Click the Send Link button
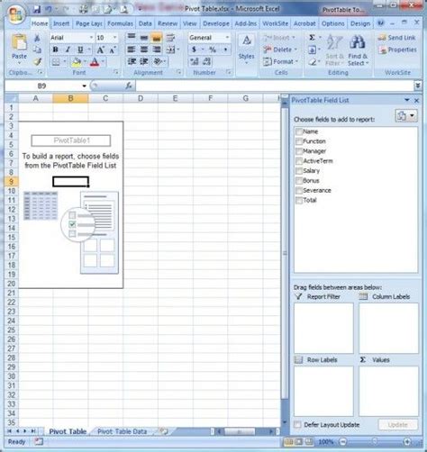This screenshot has width=427, height=452. (x=397, y=38)
